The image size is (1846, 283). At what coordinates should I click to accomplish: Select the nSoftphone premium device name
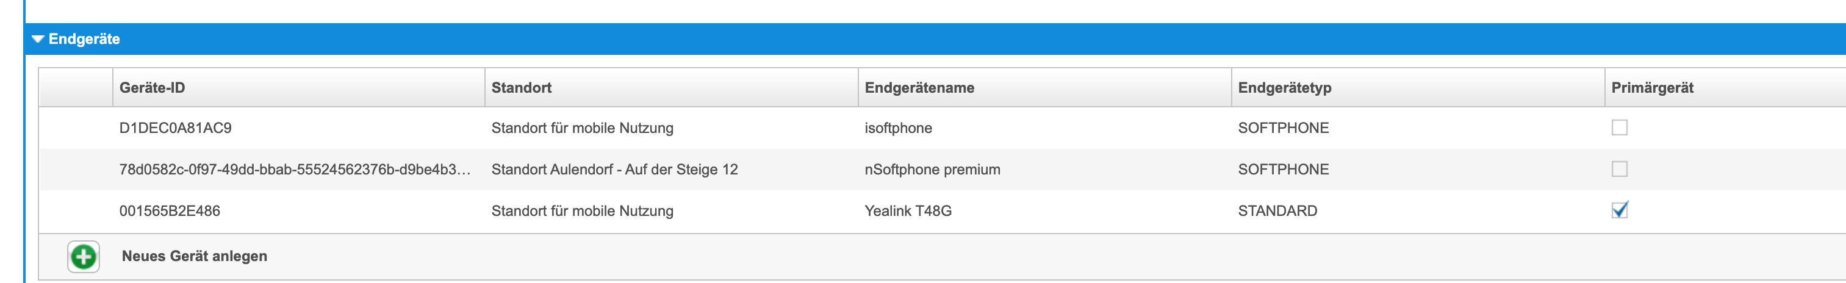pos(932,170)
